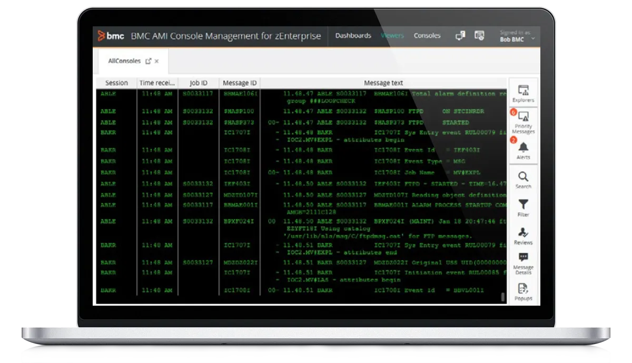Open the Search tool
Image resolution: width=632 pixels, height=363 pixels.
pyautogui.click(x=523, y=179)
